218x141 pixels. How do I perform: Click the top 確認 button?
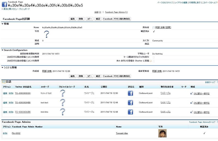(98, 19)
